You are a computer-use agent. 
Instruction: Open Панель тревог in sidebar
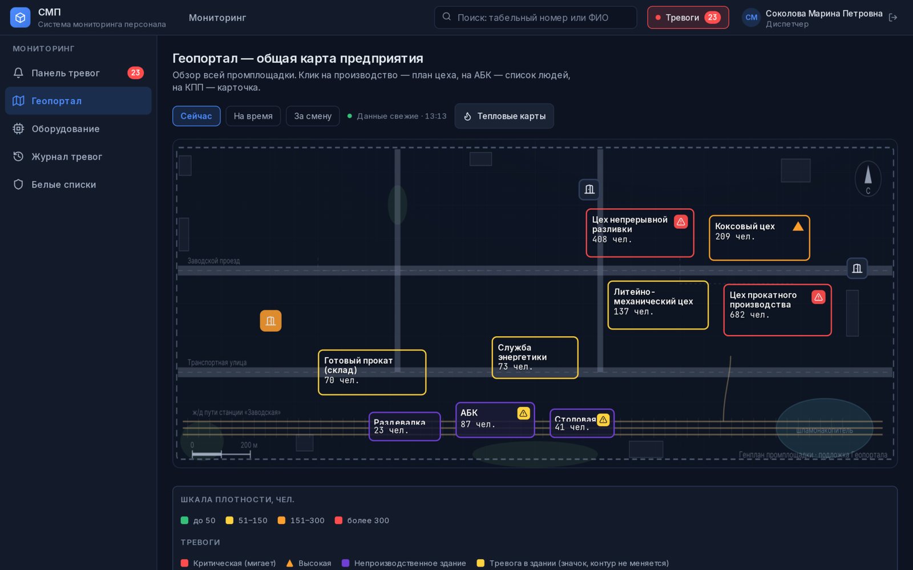tap(78, 73)
